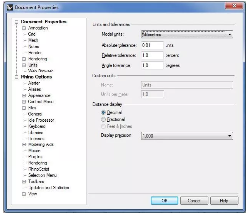Select Plug-ins in the tree
Image resolution: width=251 pixels, height=215 pixels.
point(35,157)
